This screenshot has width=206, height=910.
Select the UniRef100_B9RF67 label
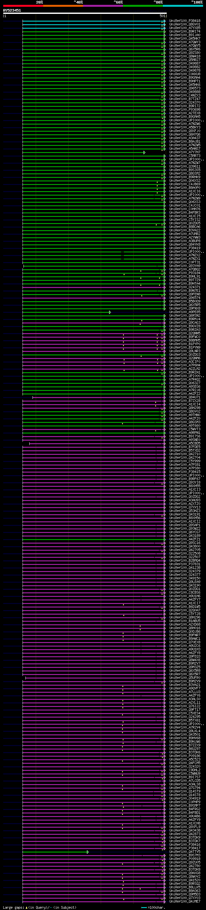click(x=185, y=479)
